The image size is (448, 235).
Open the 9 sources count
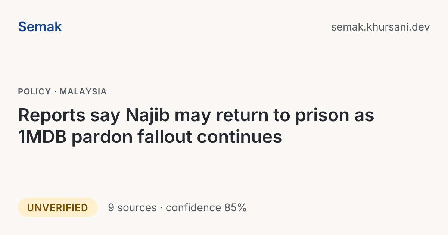coord(132,207)
